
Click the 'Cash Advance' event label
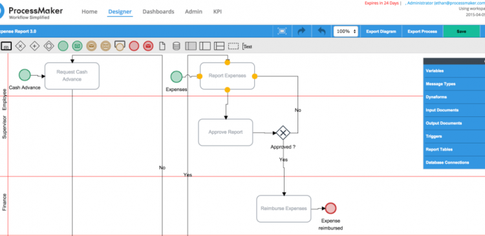tap(25, 87)
